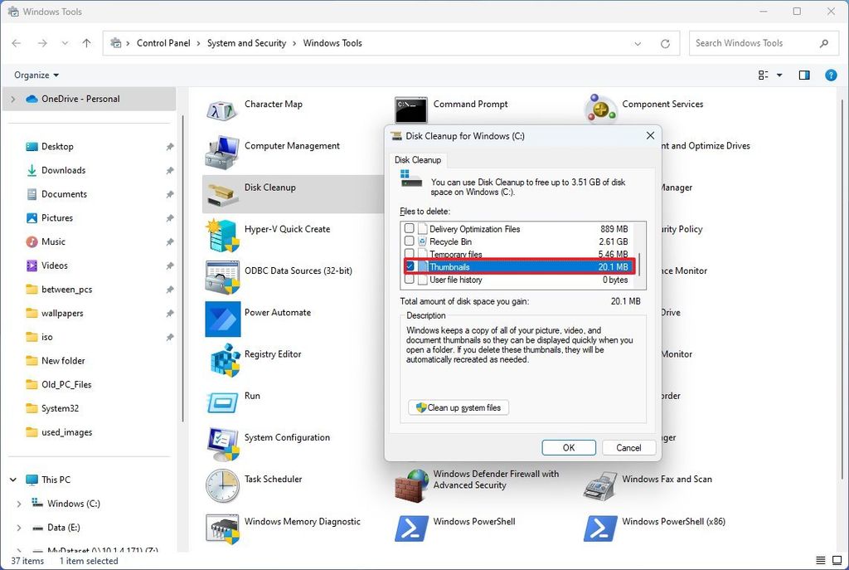Confirm cleanup with the OK button
This screenshot has height=570, width=849.
(x=569, y=447)
